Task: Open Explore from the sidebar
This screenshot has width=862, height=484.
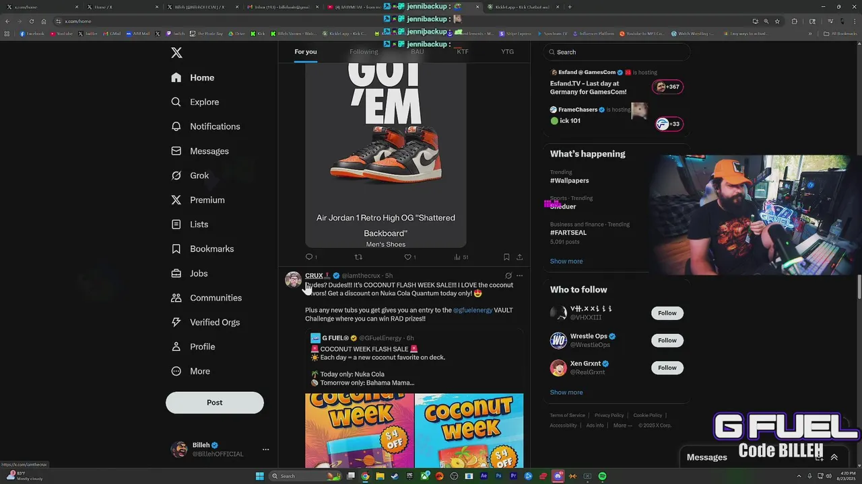Action: pyautogui.click(x=195, y=102)
